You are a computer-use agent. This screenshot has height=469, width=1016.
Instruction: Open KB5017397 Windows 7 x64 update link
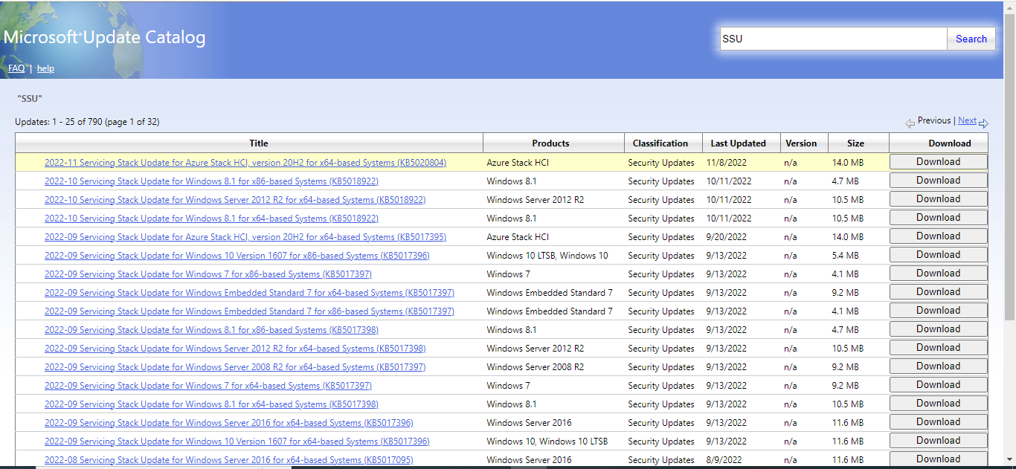(208, 386)
